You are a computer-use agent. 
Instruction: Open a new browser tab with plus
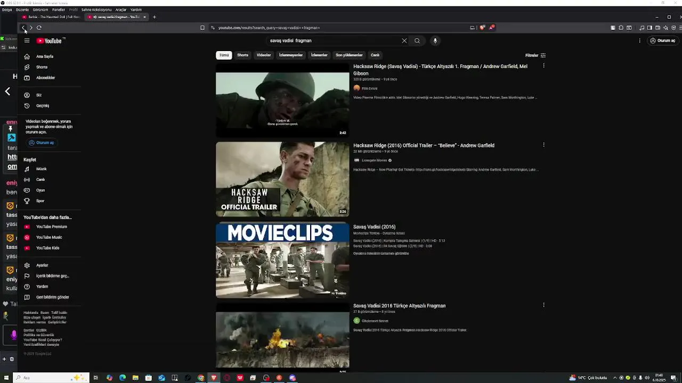(x=155, y=17)
